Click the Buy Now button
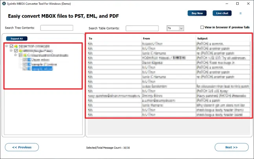The width and height of the screenshot is (254, 159). (x=197, y=13)
